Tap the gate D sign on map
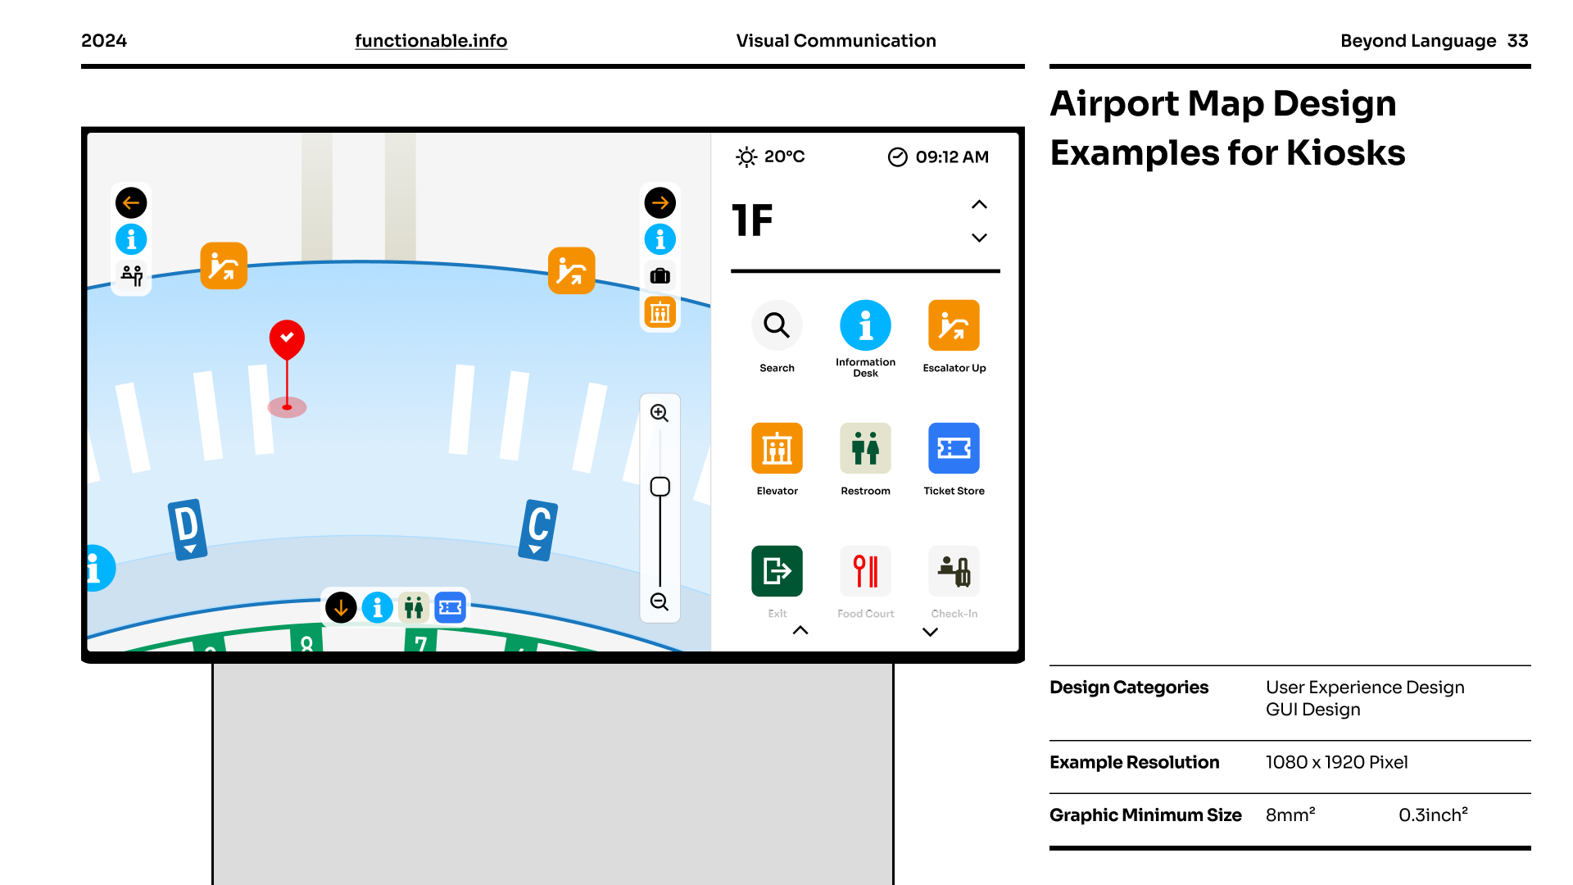1573x885 pixels. (187, 529)
